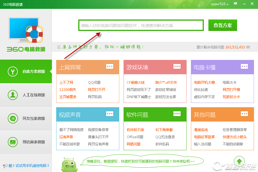Expand more options for 上网异常 card
The height and width of the screenshot is (172, 258).
(110, 67)
